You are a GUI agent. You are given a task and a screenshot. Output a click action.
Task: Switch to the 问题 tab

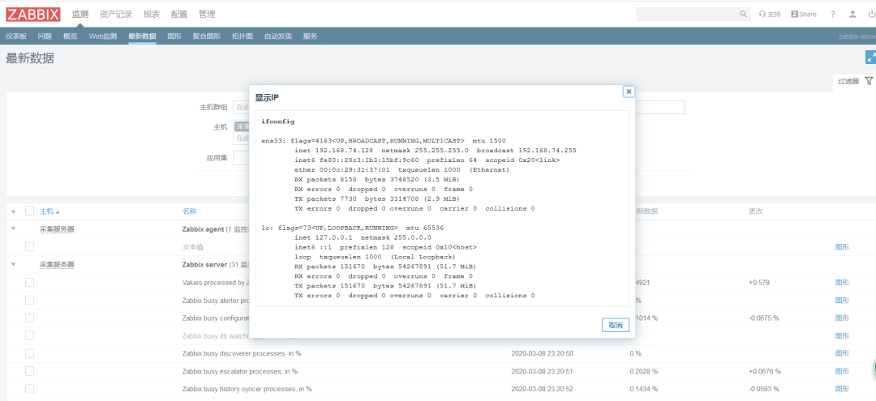pos(45,36)
